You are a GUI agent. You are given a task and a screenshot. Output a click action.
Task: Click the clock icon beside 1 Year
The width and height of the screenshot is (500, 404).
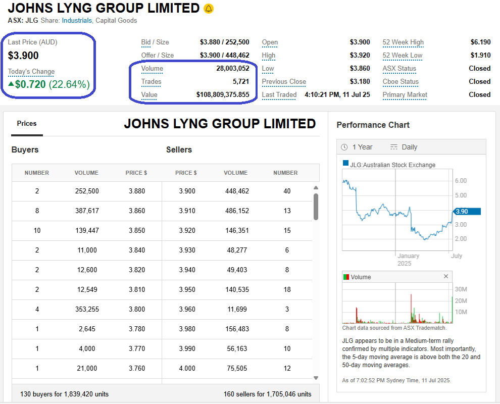[344, 147]
